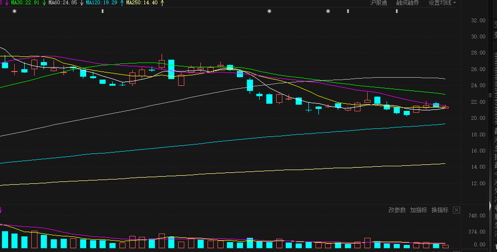Click the last red candlestick on the chart

tap(446, 107)
